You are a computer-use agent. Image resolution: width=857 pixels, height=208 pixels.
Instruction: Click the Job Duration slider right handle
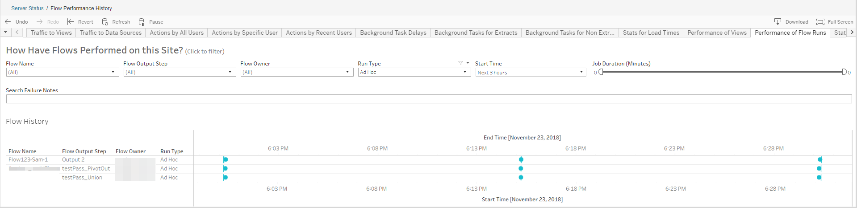(x=844, y=72)
